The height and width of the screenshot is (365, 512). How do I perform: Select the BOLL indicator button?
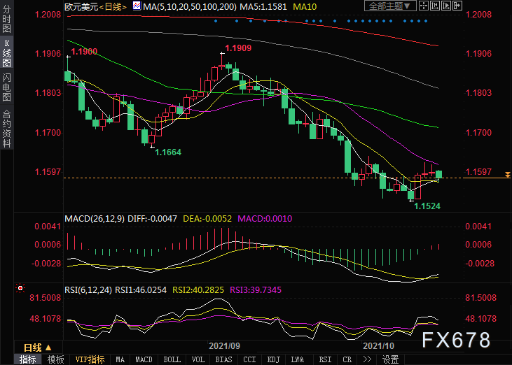coord(172,359)
